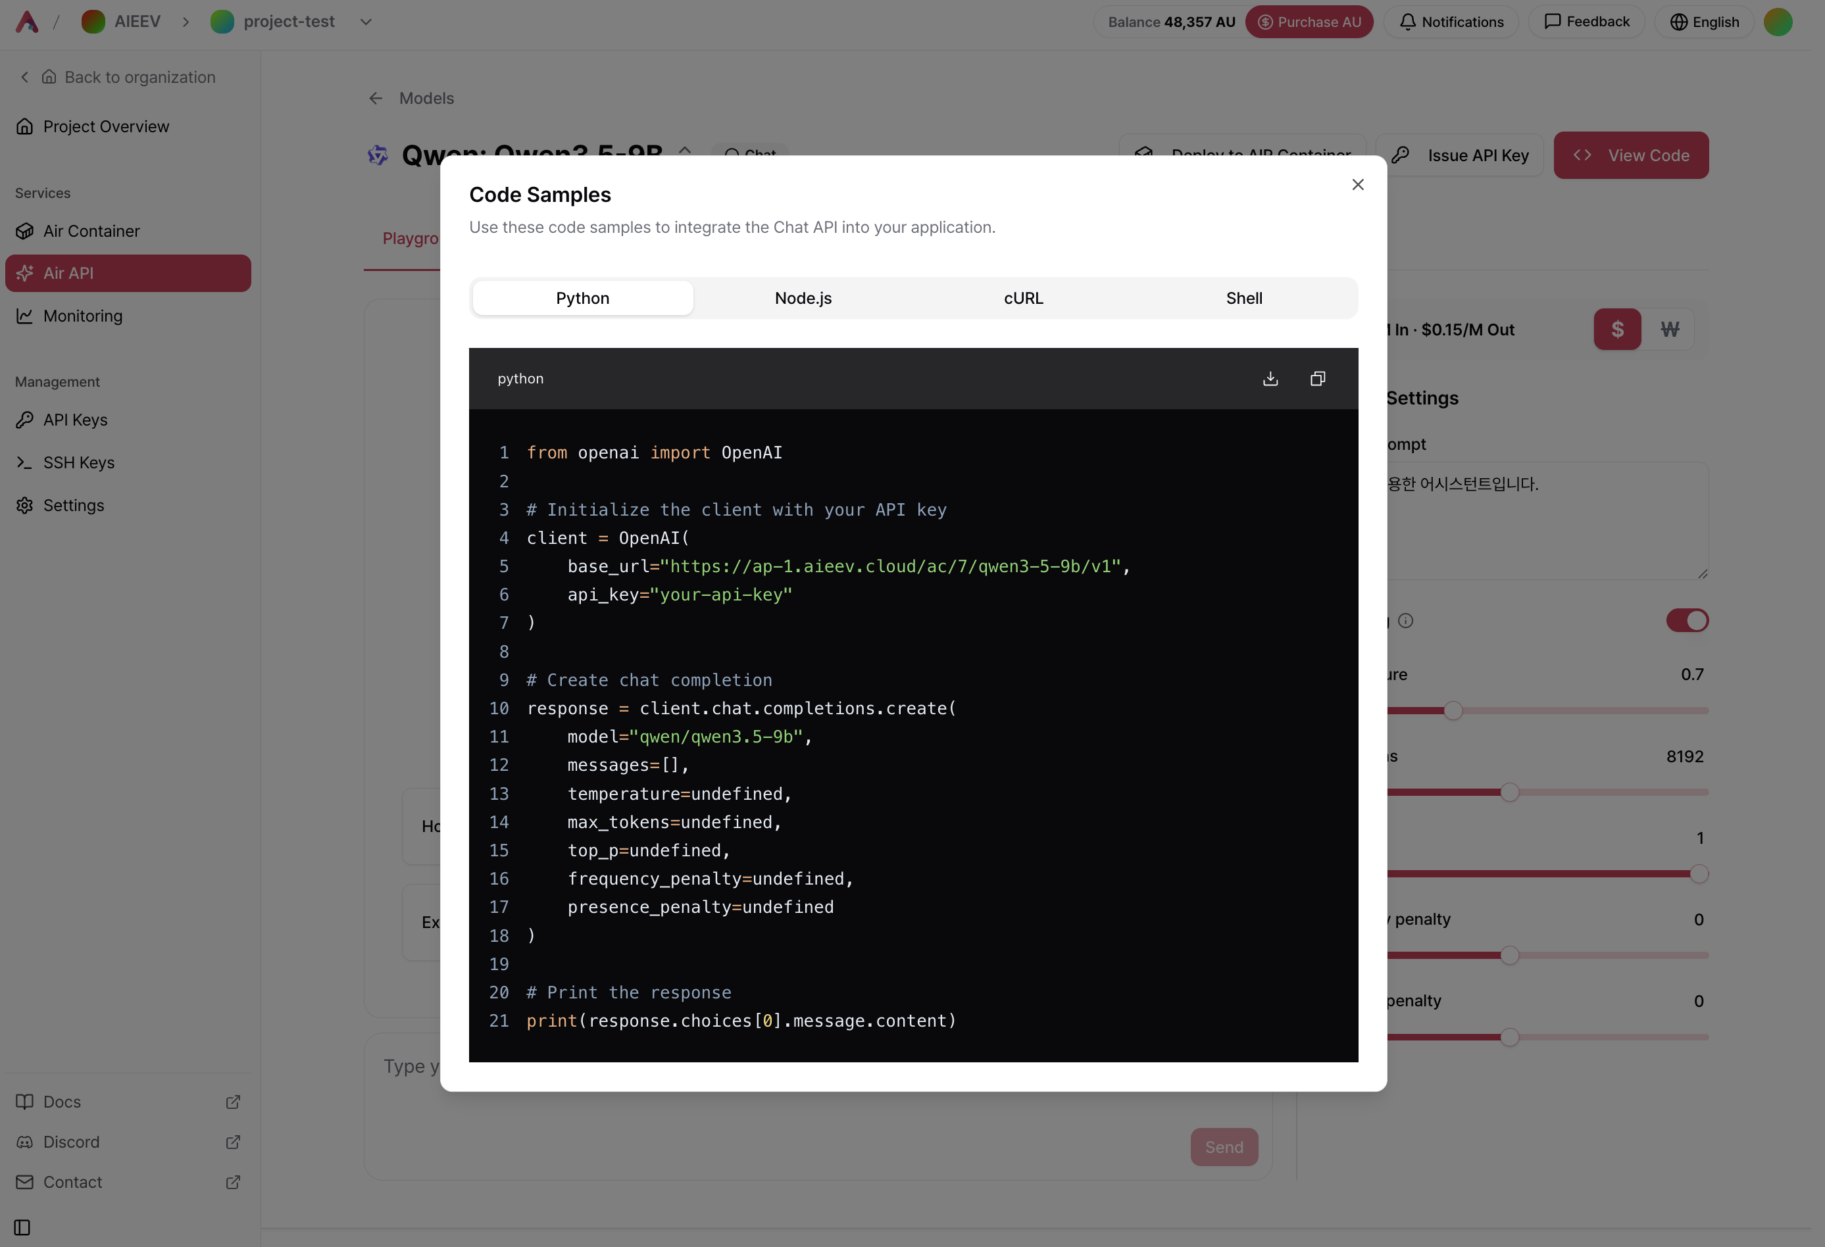This screenshot has height=1247, width=1825.
Task: Go back to Models list
Action: [426, 98]
